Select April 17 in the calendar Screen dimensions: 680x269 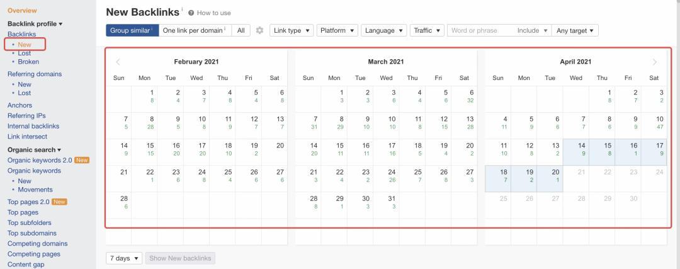(x=654, y=152)
